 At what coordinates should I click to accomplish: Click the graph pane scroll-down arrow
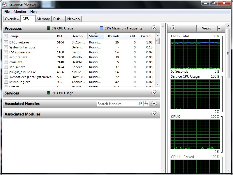tap(228, 170)
